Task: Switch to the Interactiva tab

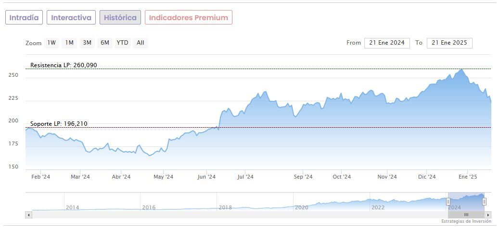Action: pos(71,17)
